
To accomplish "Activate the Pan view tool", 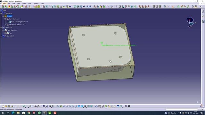I will click(x=64, y=106).
